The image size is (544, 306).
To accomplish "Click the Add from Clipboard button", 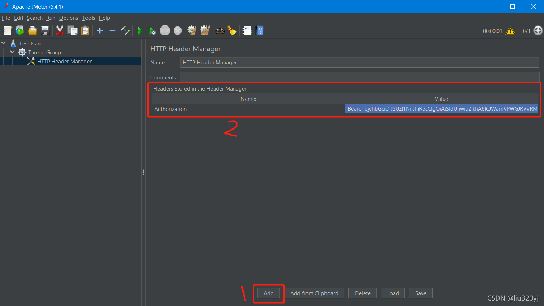I will (314, 293).
